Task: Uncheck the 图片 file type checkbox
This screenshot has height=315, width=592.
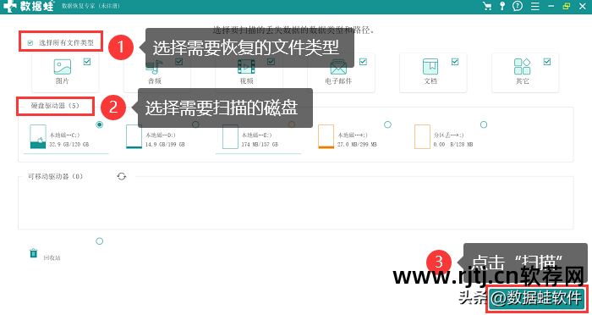Action: coord(87,61)
